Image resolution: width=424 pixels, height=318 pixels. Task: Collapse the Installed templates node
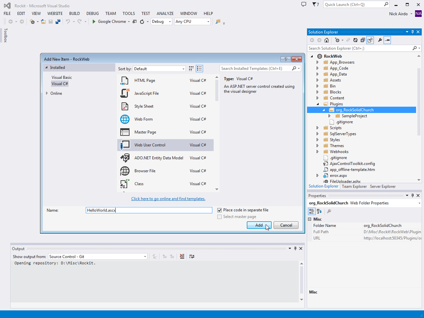tap(46, 68)
